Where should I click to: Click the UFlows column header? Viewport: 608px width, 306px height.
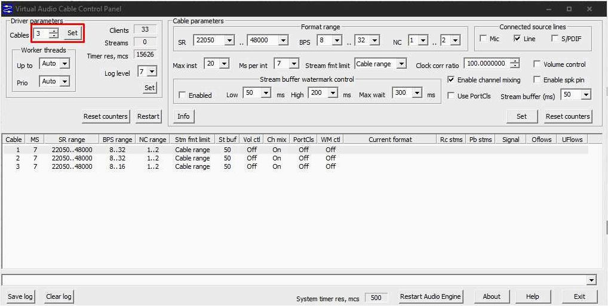pos(572,140)
